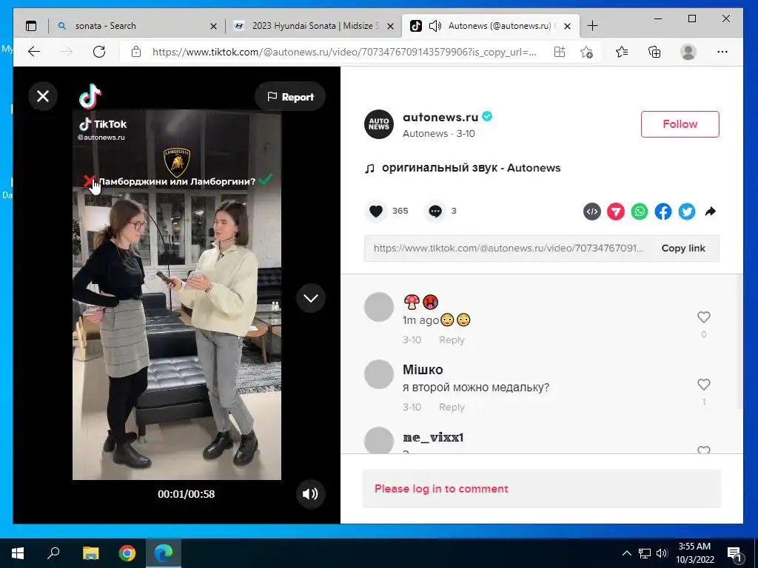The width and height of the screenshot is (758, 568).
Task: Open Мішко's profile name
Action: pyautogui.click(x=423, y=370)
